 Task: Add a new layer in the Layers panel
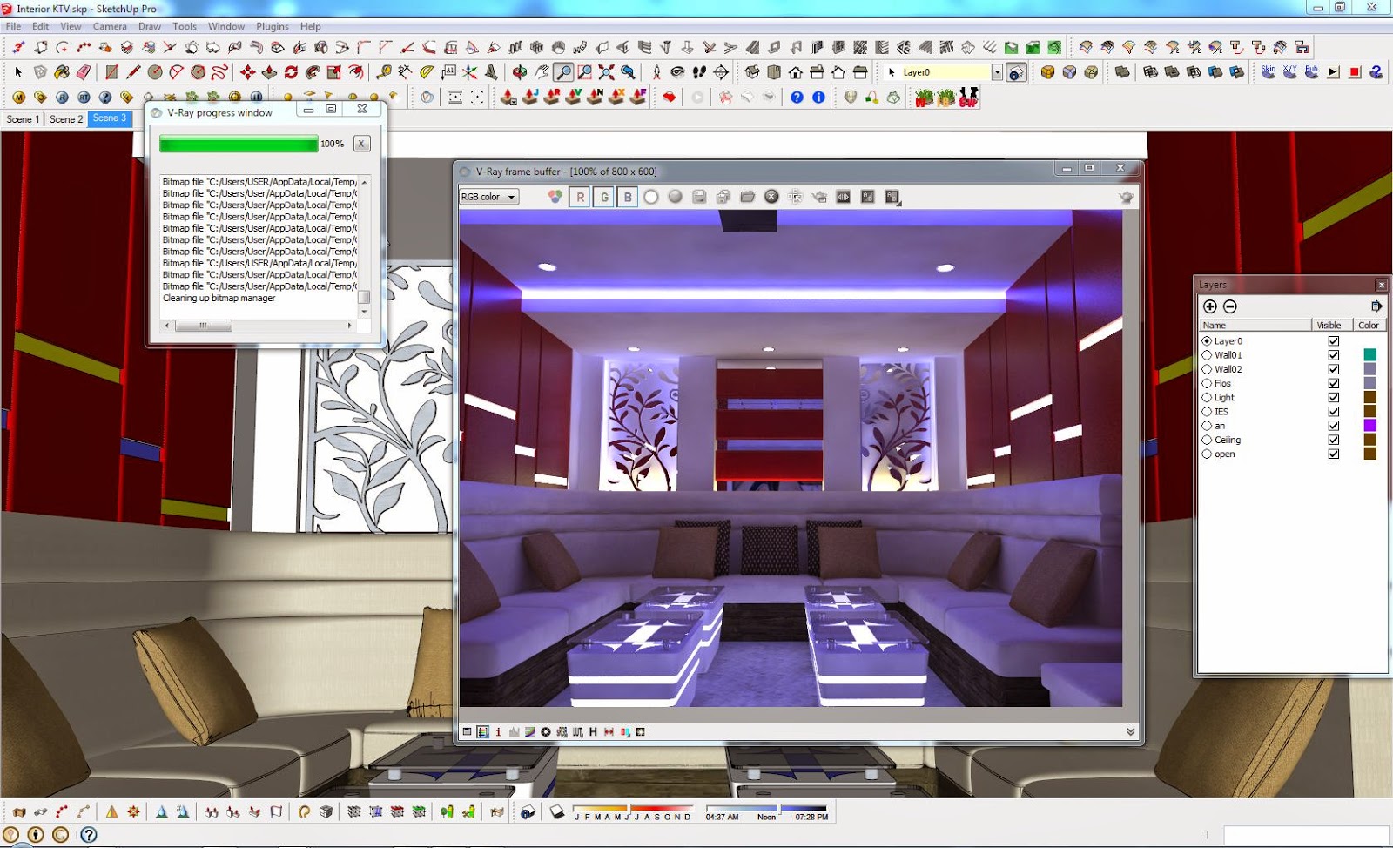1210,306
